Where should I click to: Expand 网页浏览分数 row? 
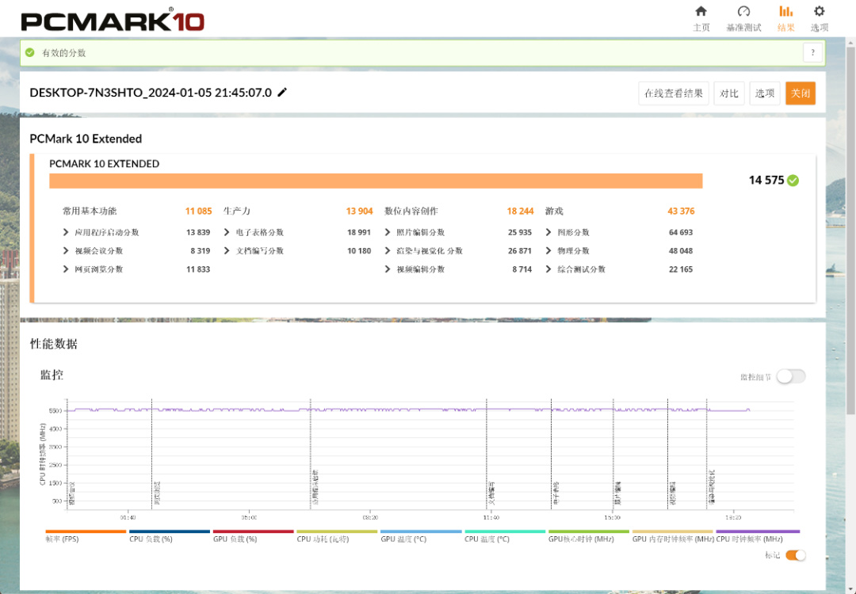click(x=66, y=269)
